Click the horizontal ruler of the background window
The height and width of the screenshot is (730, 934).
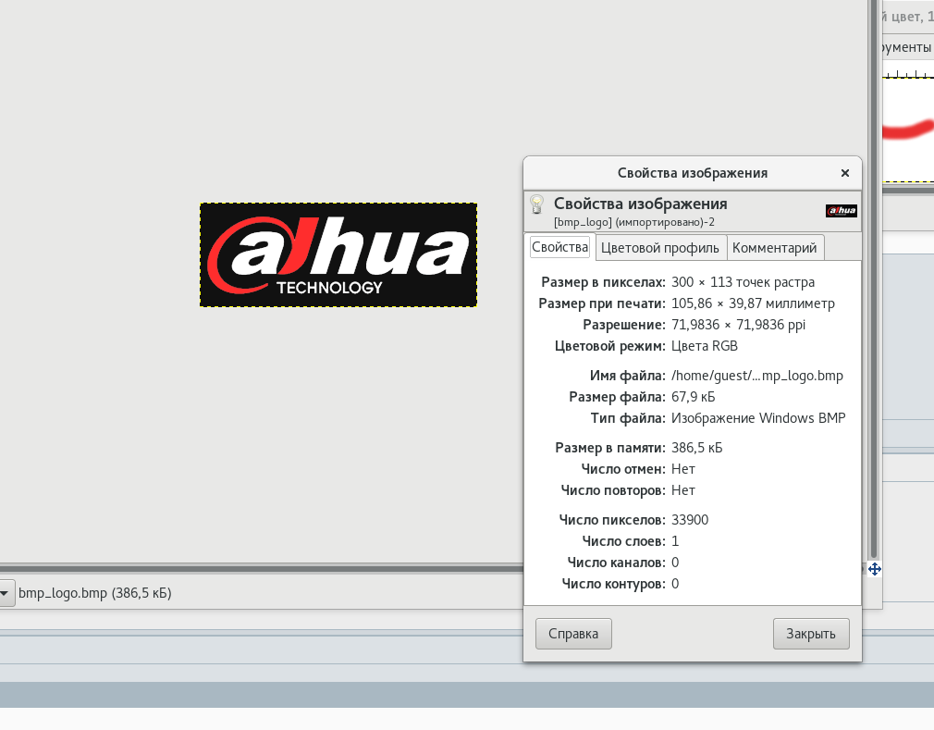pos(908,72)
